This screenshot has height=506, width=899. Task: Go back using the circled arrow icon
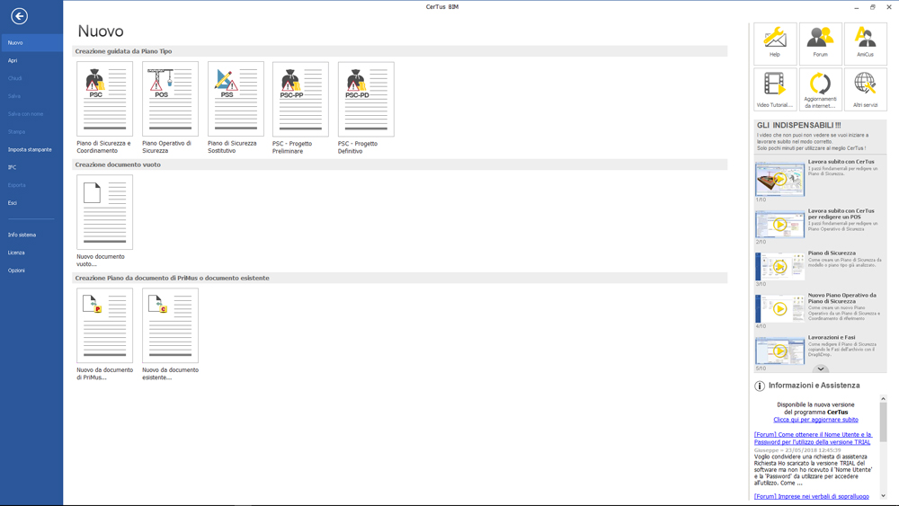(x=20, y=16)
